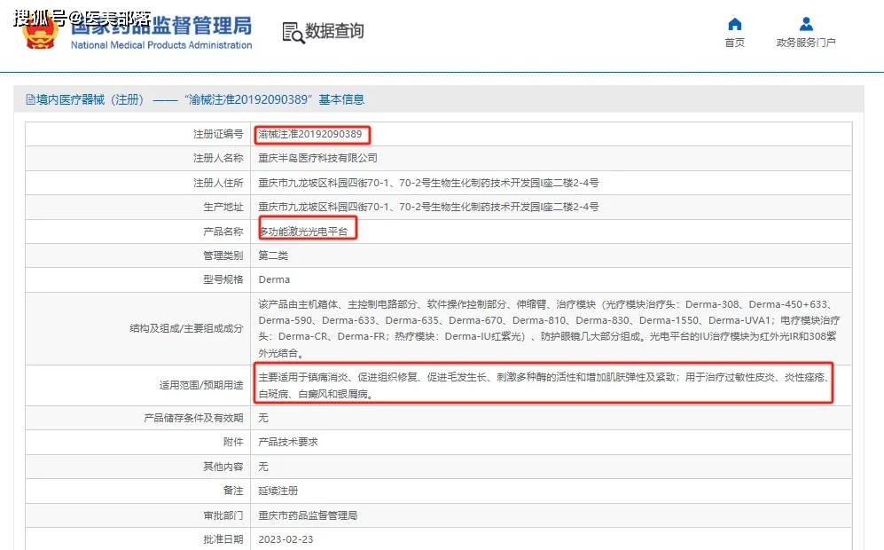Click the 注册人住所 address value
Viewport: 884px width, 550px height.
[428, 183]
